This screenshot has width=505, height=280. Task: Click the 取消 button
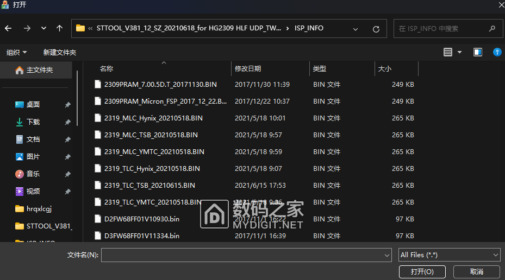[477, 272]
